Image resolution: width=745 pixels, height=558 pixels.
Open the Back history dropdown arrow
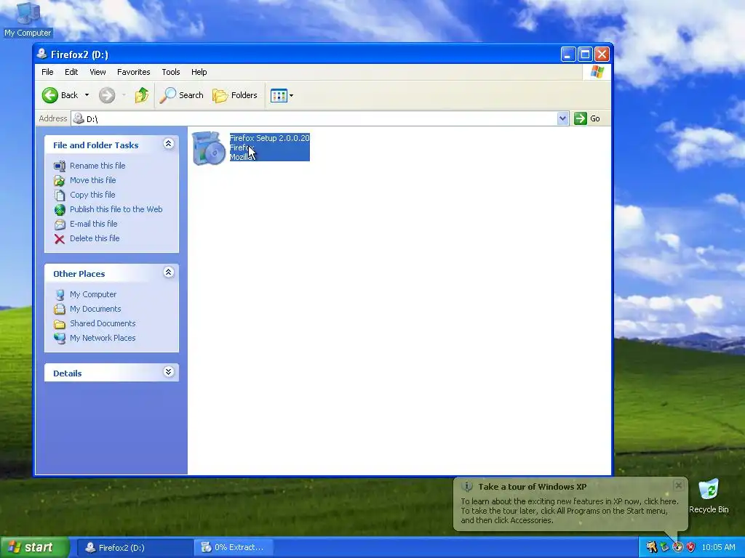pos(87,95)
